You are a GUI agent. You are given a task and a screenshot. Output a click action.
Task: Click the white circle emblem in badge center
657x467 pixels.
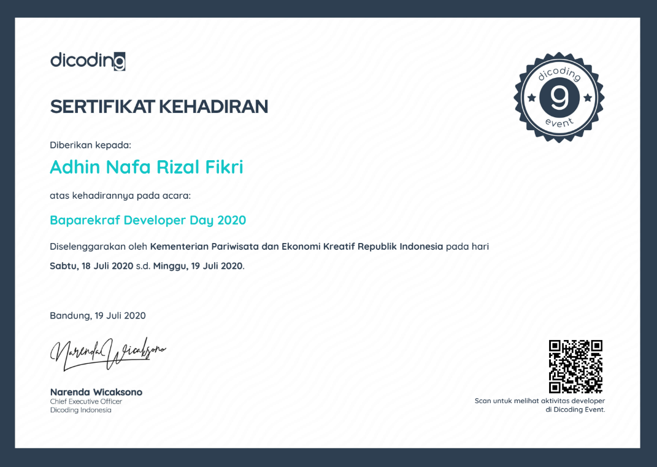559,98
